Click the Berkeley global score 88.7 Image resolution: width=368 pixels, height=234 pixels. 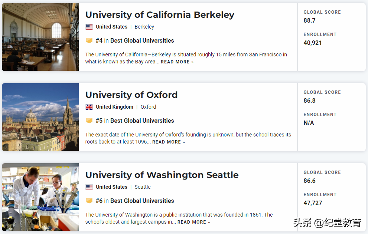pyautogui.click(x=309, y=20)
